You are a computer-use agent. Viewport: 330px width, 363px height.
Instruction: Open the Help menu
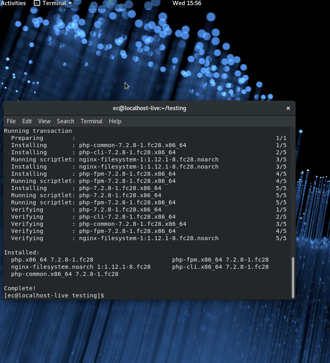pos(115,121)
